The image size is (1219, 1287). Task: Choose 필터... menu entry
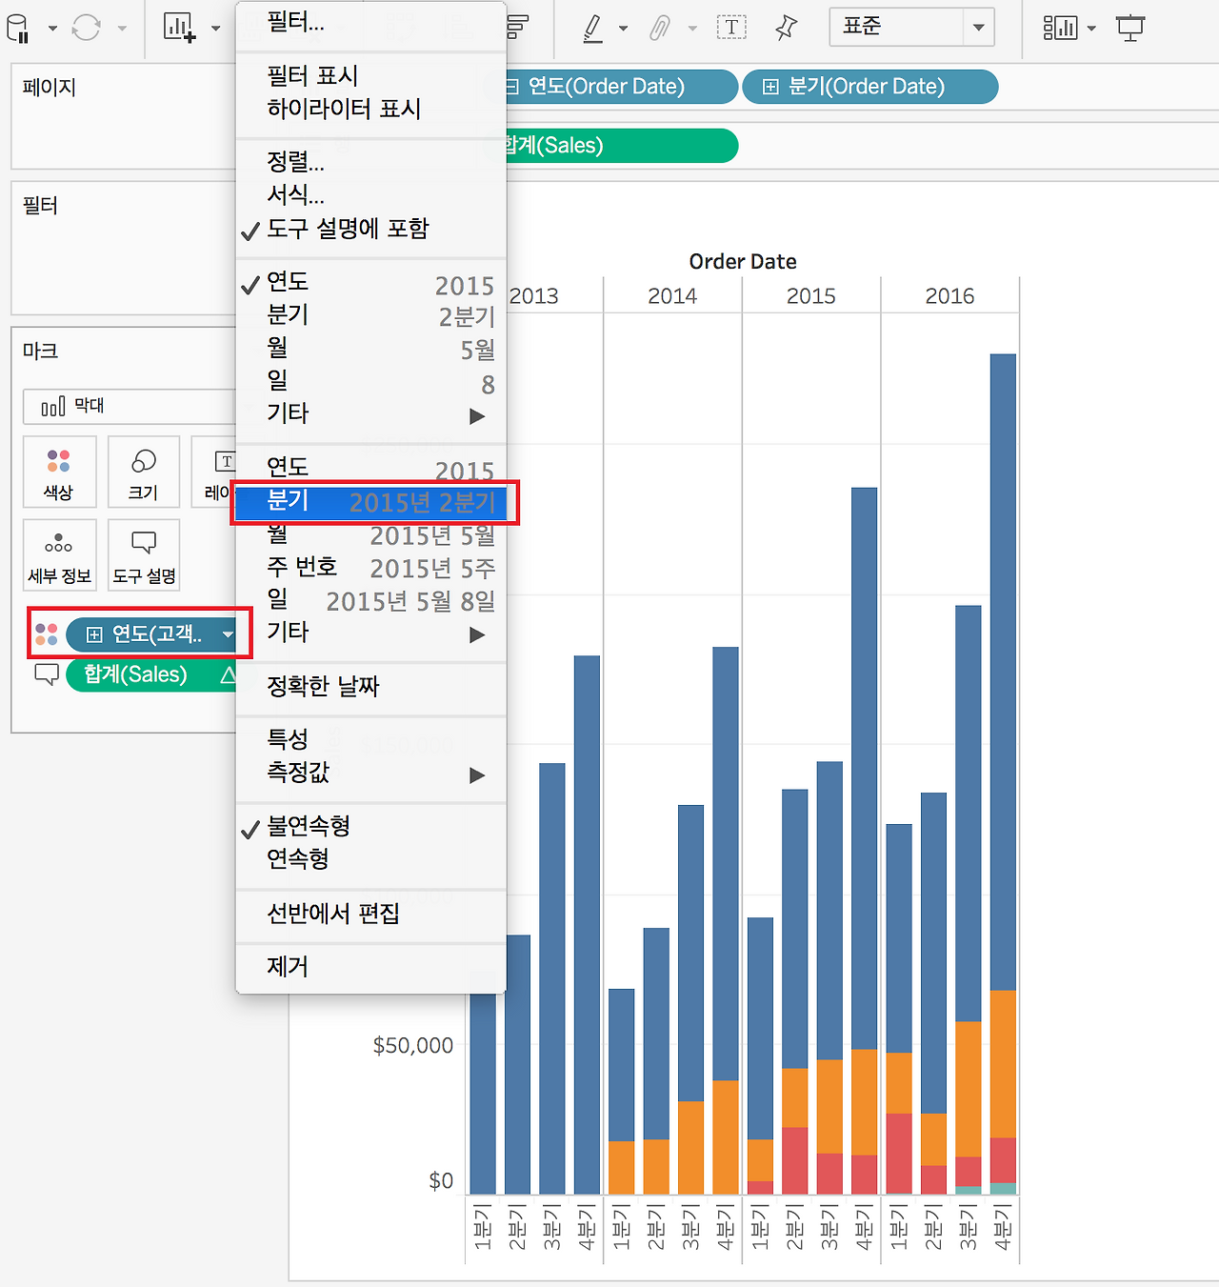coord(370,23)
